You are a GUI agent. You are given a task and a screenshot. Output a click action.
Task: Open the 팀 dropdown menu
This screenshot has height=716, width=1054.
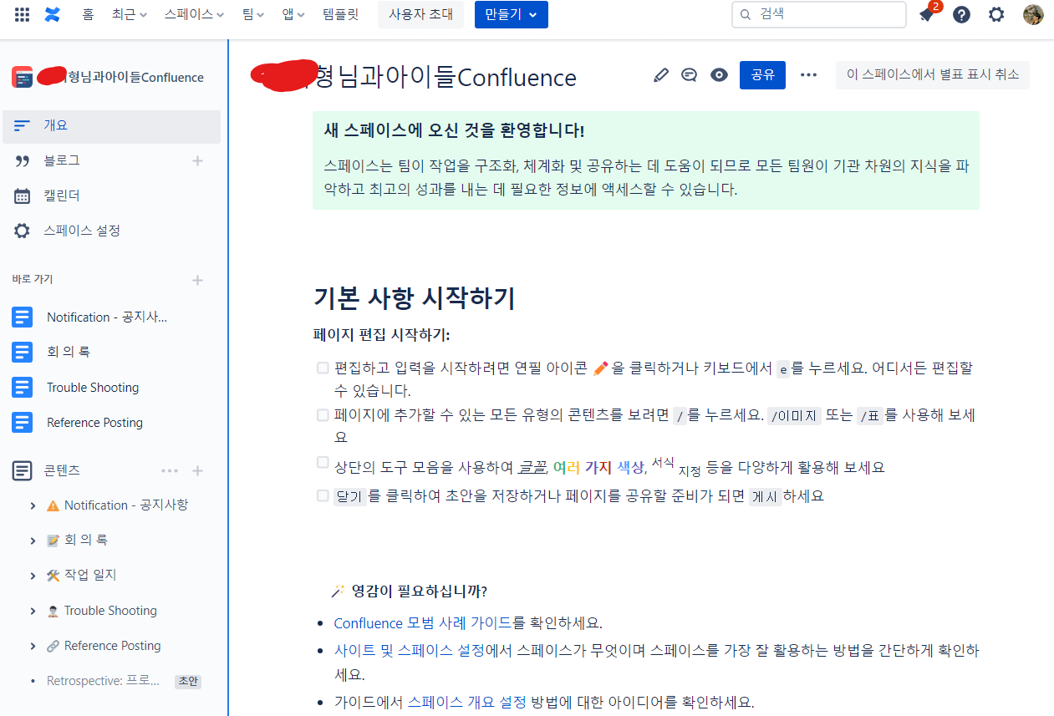tap(253, 14)
